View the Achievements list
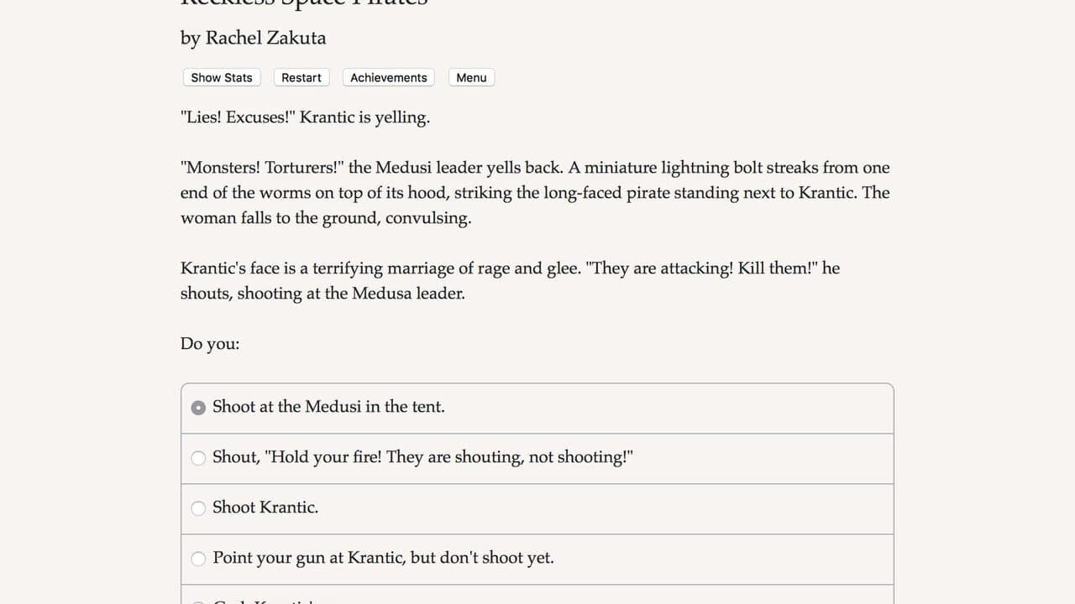Screen dimensions: 1075x604 pyautogui.click(x=389, y=77)
